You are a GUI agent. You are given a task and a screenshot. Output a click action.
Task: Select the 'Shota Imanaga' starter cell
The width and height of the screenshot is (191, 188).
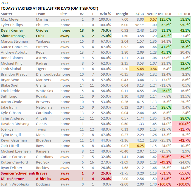[13, 36]
